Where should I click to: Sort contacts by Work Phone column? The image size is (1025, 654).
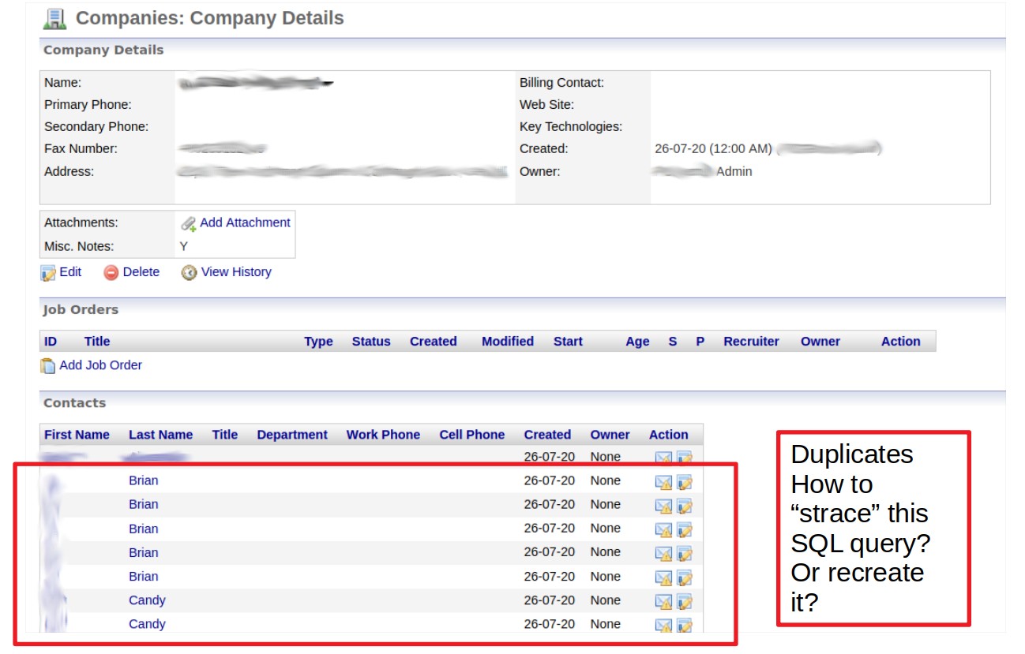pos(383,435)
